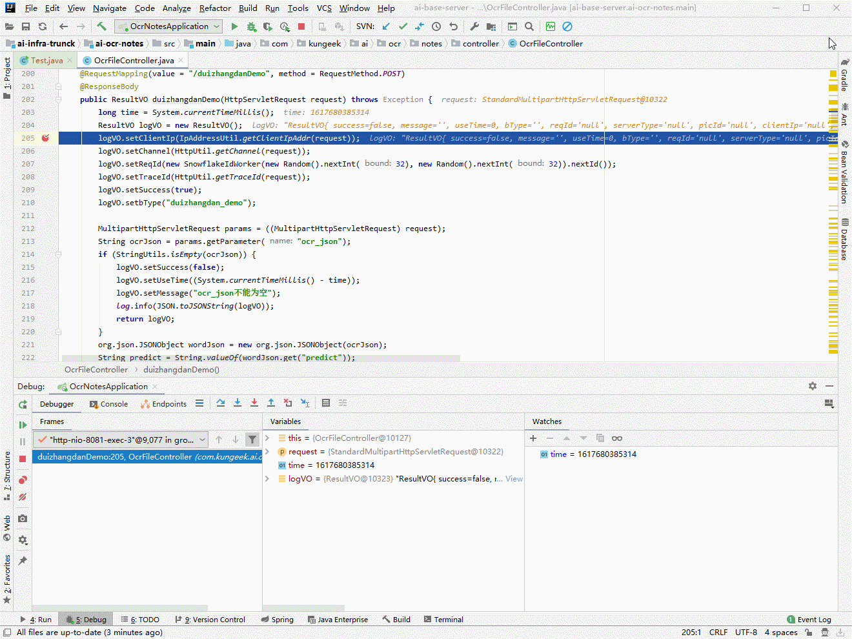
Task: Click the Build project hammer icon
Action: (x=101, y=26)
